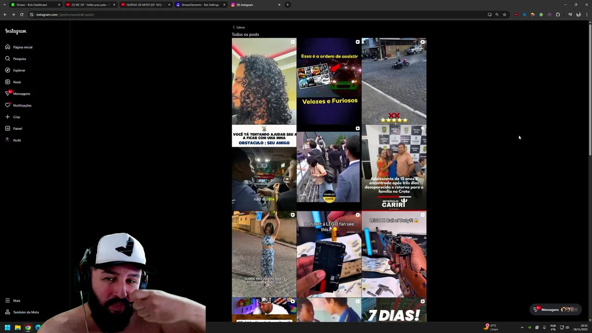The height and width of the screenshot is (333, 592).
Task: Open File Explorer from taskbar
Action: pos(18,327)
